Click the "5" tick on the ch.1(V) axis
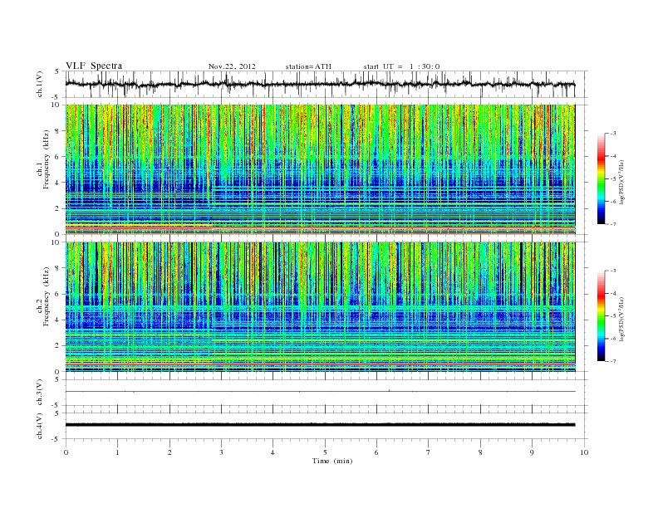Viewport: 658px width, 508px height. (57, 71)
